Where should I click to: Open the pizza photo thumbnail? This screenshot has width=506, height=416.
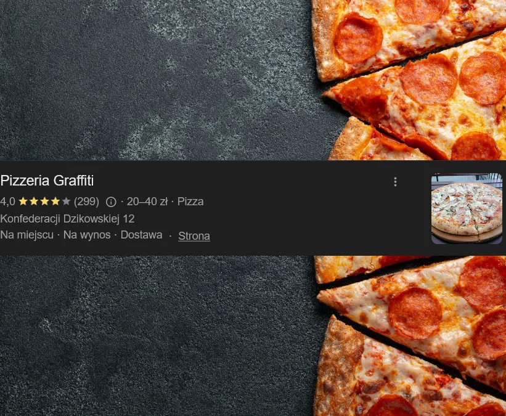pyautogui.click(x=467, y=208)
